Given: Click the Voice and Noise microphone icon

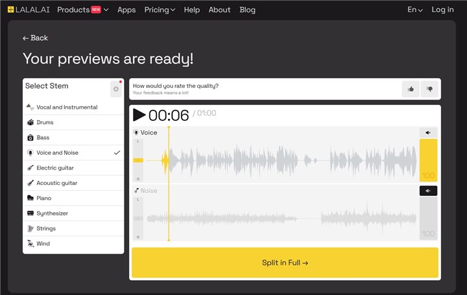Looking at the screenshot, I should pos(30,153).
